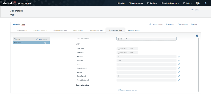
Task: Open Data sources in navigation bar
Action: [136, 3]
